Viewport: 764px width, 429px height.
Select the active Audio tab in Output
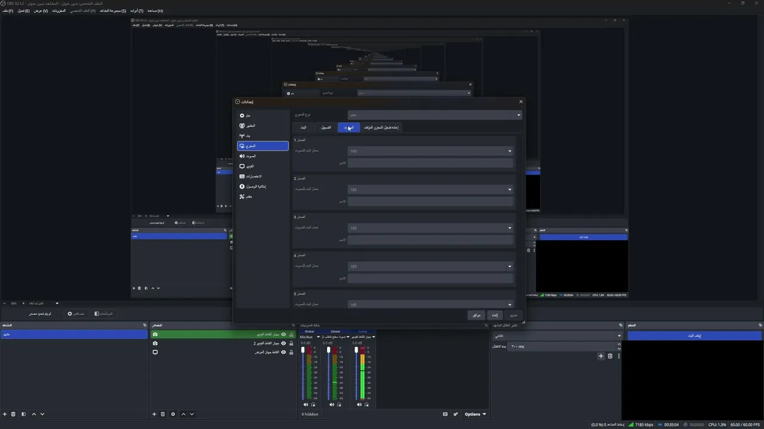[x=349, y=128]
